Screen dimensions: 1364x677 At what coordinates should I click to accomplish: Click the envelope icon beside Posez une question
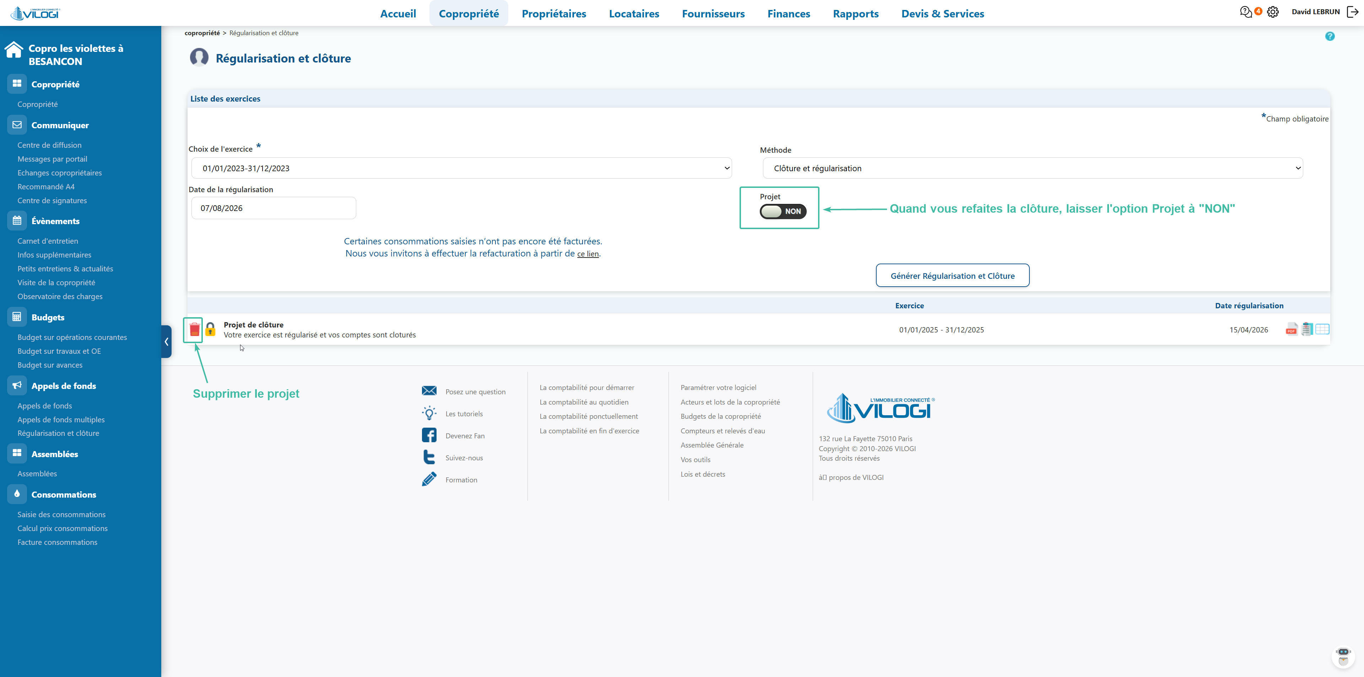(429, 391)
